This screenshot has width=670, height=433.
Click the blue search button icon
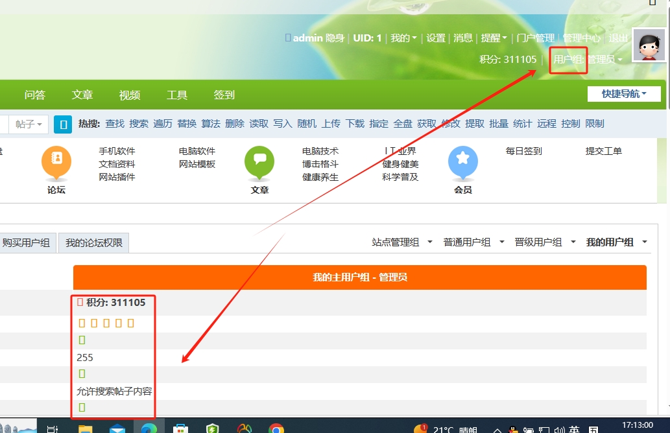63,124
